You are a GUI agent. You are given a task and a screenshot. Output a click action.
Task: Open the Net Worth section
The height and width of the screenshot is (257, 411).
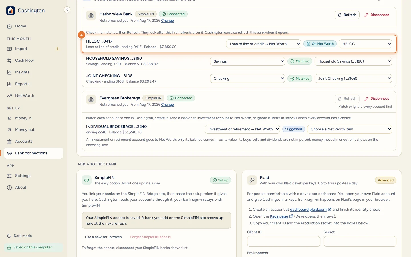pos(34,96)
